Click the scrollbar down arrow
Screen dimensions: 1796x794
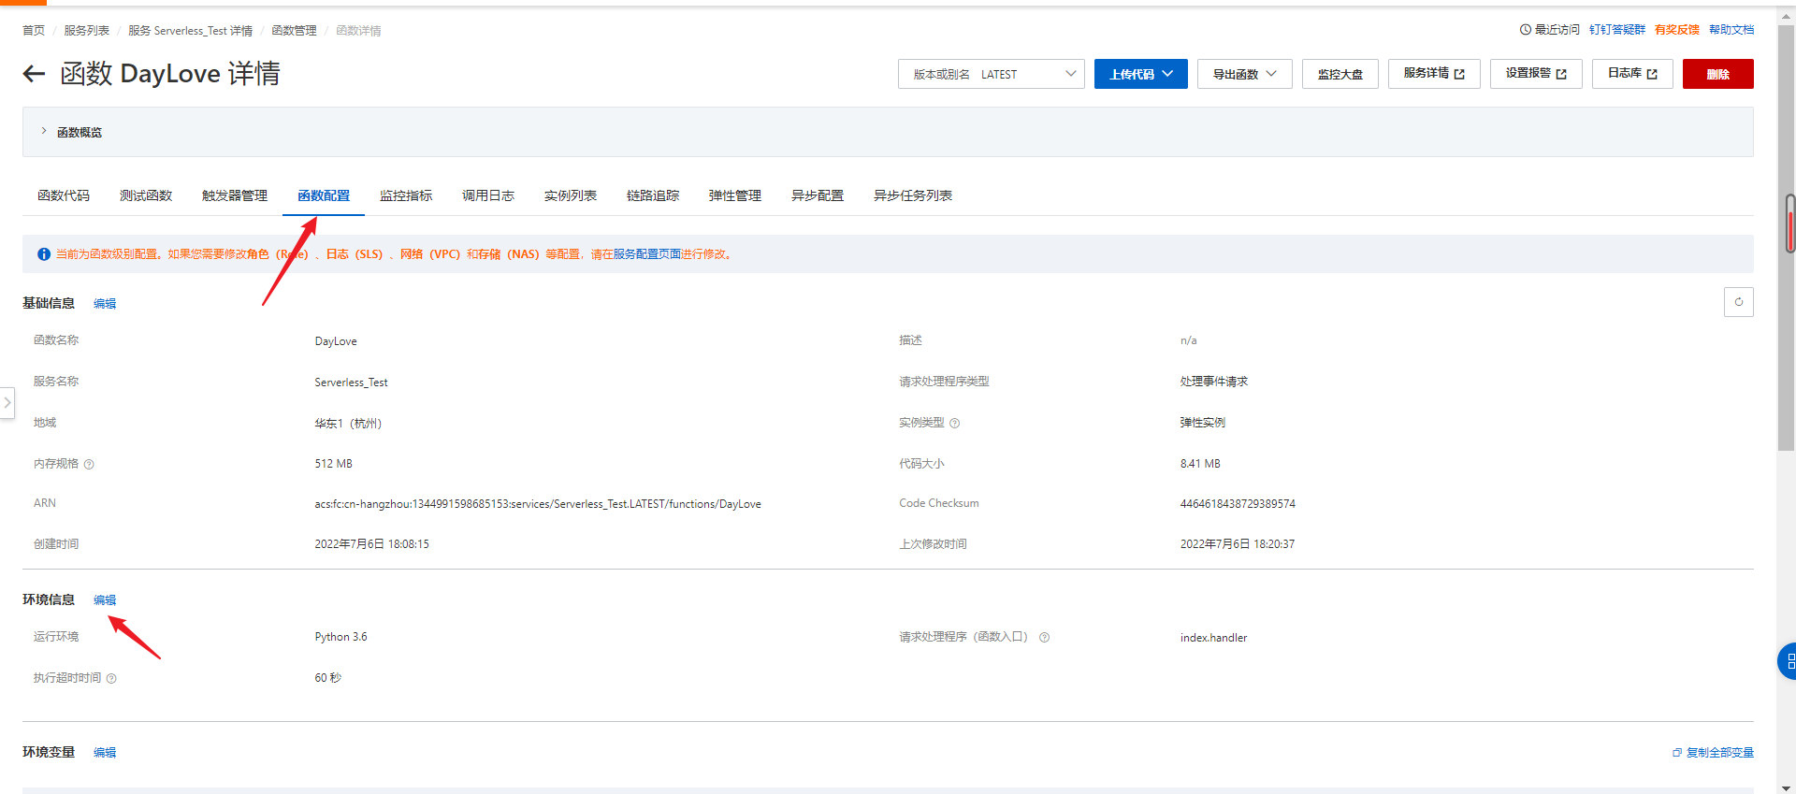[x=1787, y=787]
